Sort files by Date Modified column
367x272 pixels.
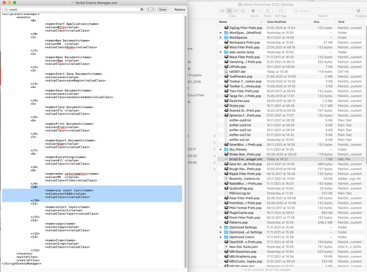(288, 22)
